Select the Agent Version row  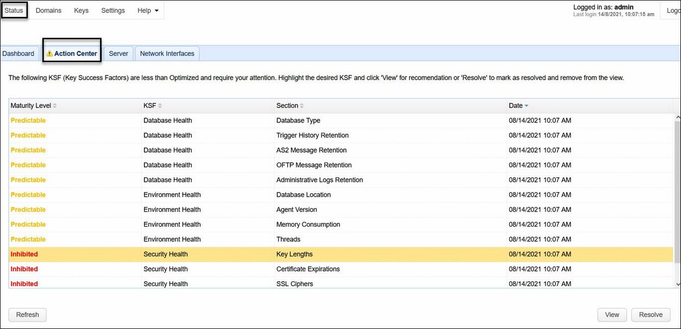point(341,210)
